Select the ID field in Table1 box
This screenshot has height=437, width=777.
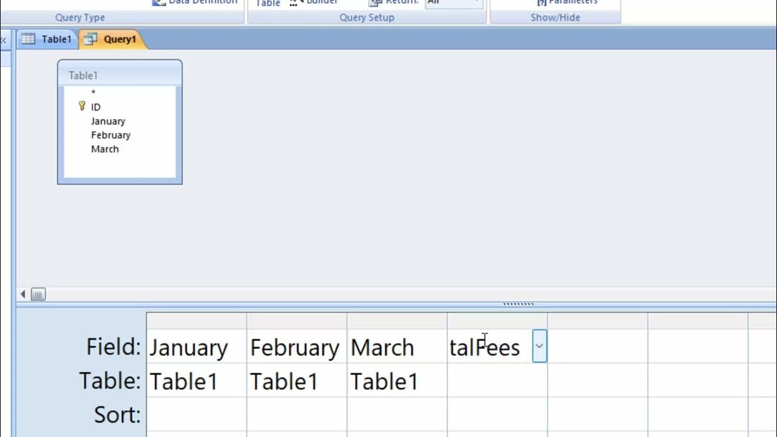[x=96, y=107]
